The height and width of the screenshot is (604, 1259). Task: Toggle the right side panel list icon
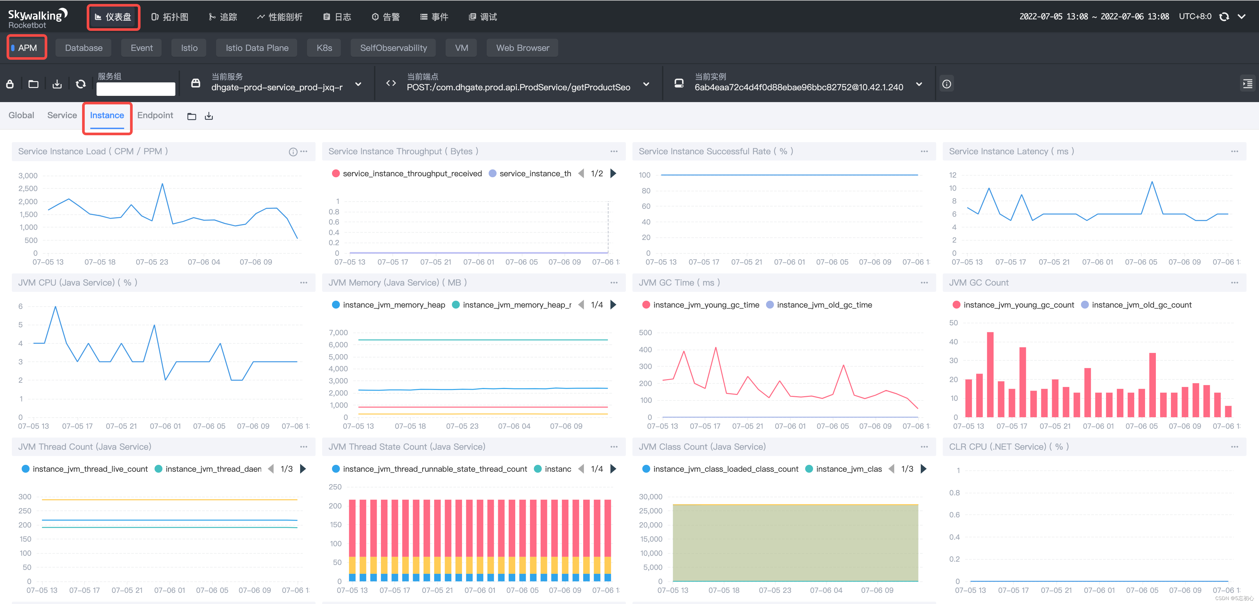(1247, 84)
